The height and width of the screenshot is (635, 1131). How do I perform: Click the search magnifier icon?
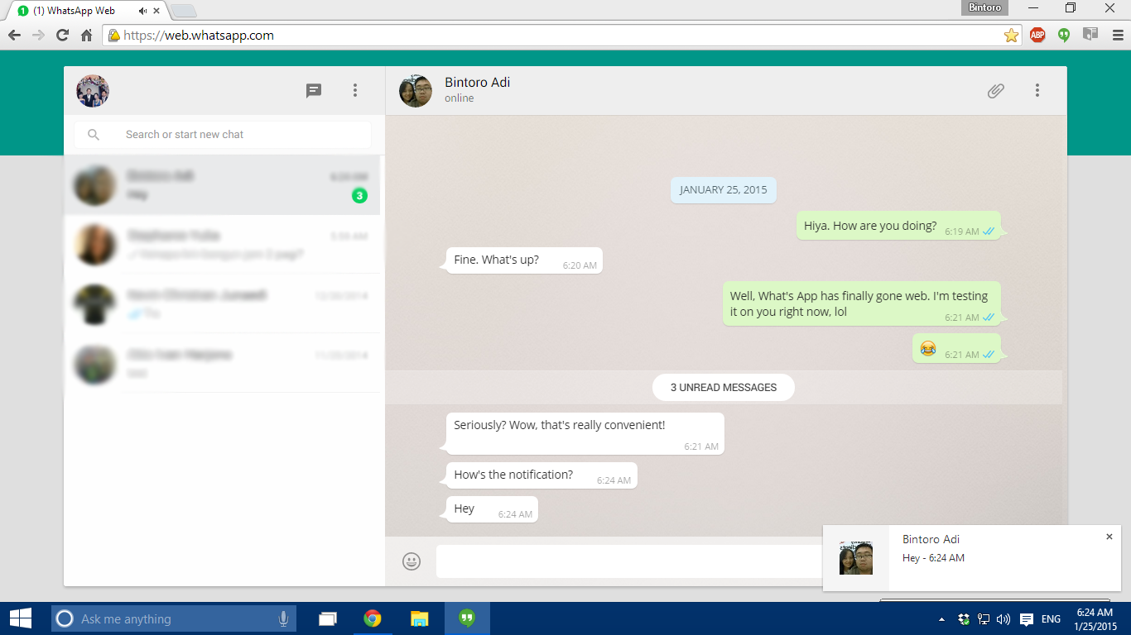94,135
